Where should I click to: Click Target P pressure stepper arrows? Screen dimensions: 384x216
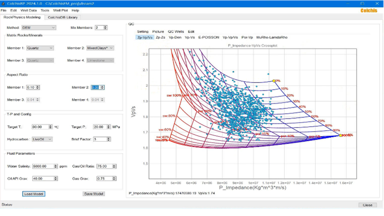109,127
